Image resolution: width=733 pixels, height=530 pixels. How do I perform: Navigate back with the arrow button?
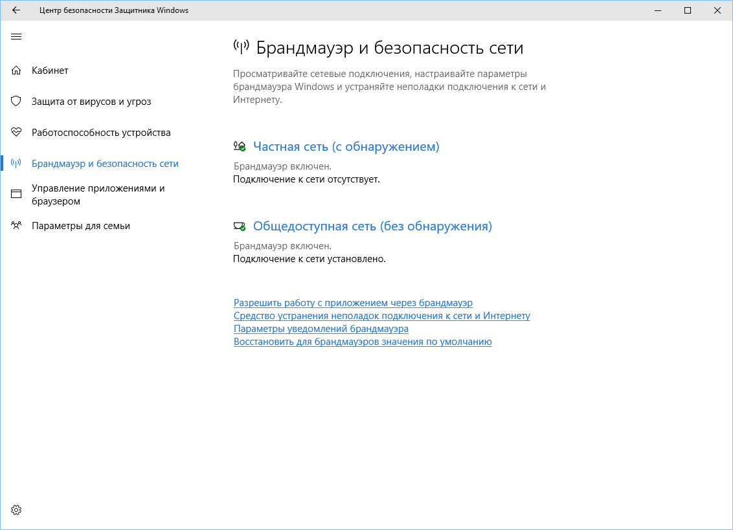point(16,10)
